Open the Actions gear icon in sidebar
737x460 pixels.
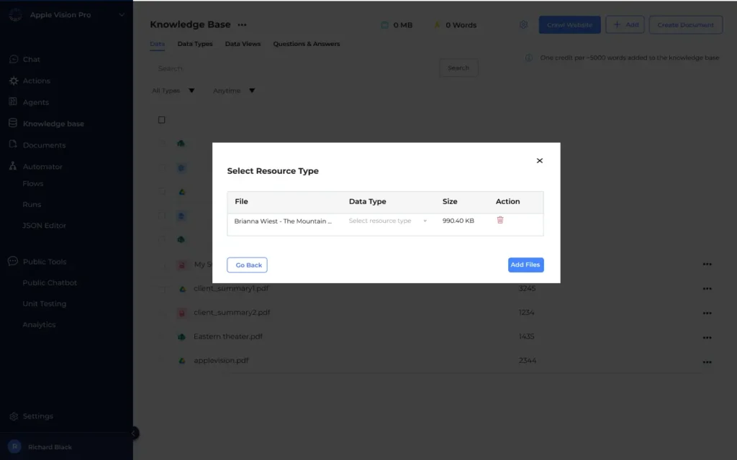pos(13,80)
